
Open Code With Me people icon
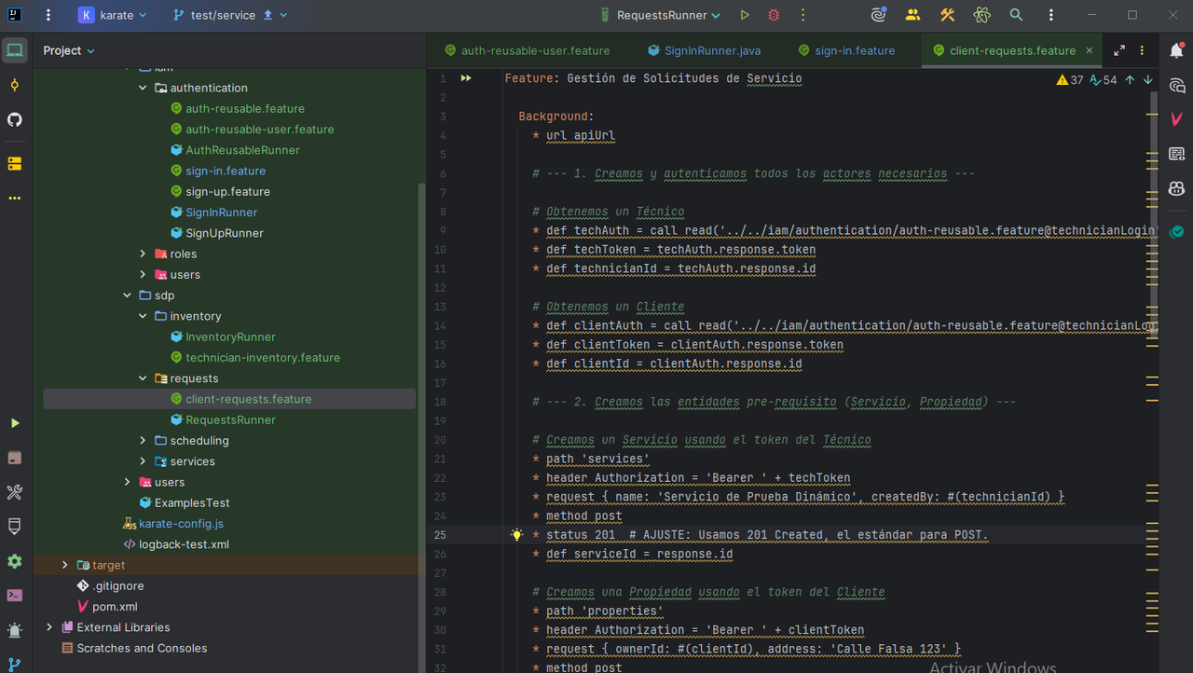pos(912,15)
